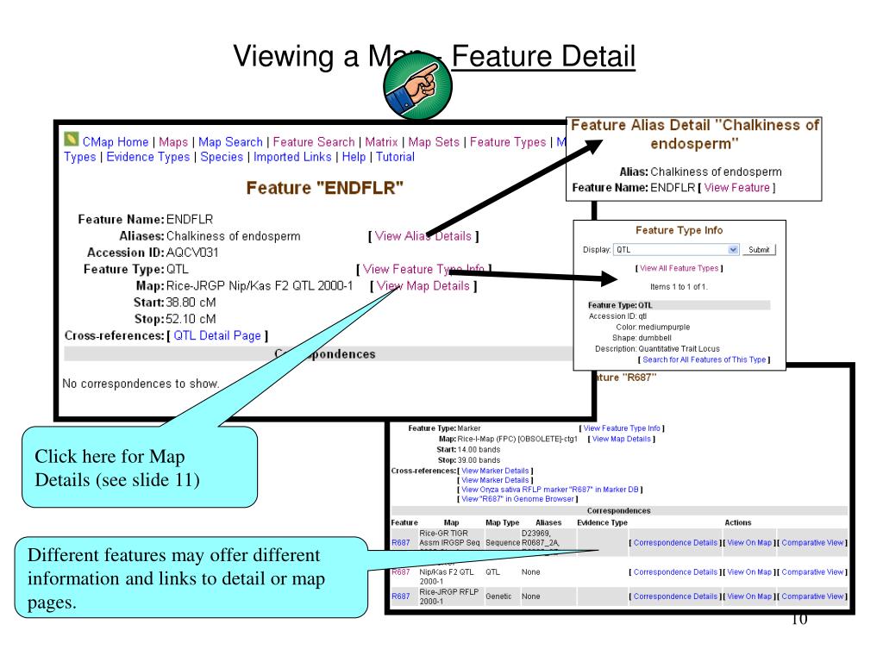Open the Display QTL dropdown

coord(676,250)
